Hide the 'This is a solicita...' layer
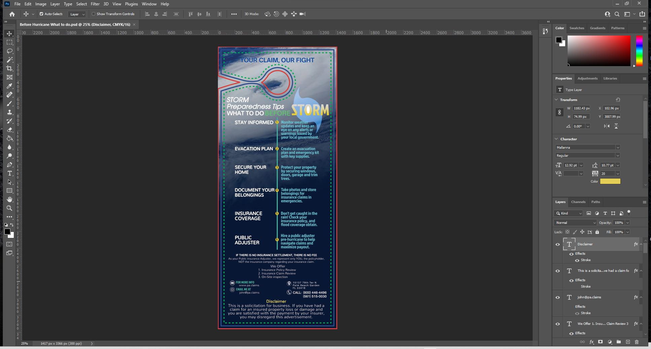The width and height of the screenshot is (651, 349). click(x=558, y=271)
